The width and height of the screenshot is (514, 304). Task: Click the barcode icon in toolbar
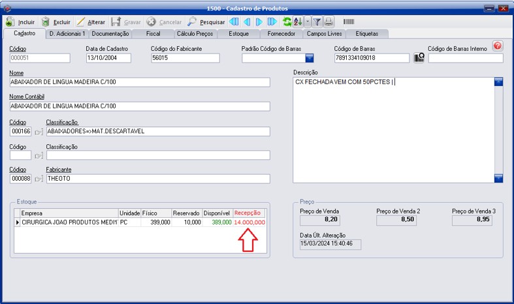pyautogui.click(x=349, y=22)
